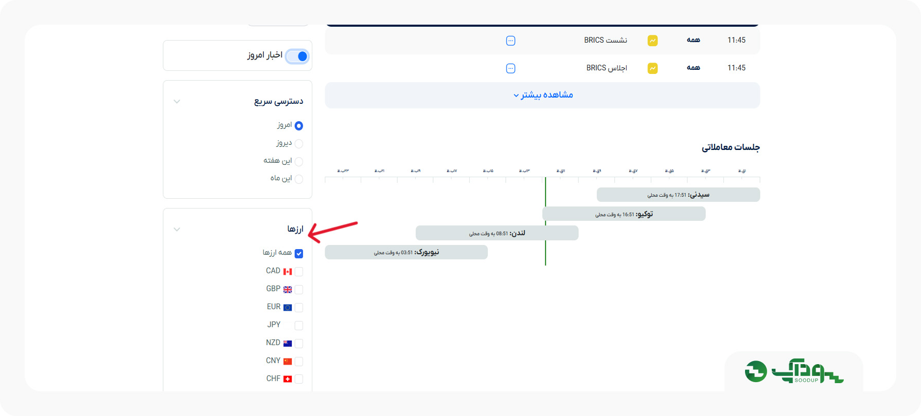Click همه in the نشست BRICS row

coord(694,40)
